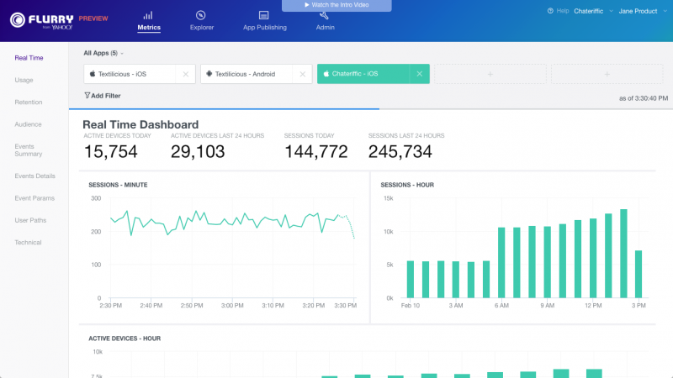This screenshot has height=378, width=673.
Task: Remove the Textilicious - iOS app filter
Action: point(186,74)
